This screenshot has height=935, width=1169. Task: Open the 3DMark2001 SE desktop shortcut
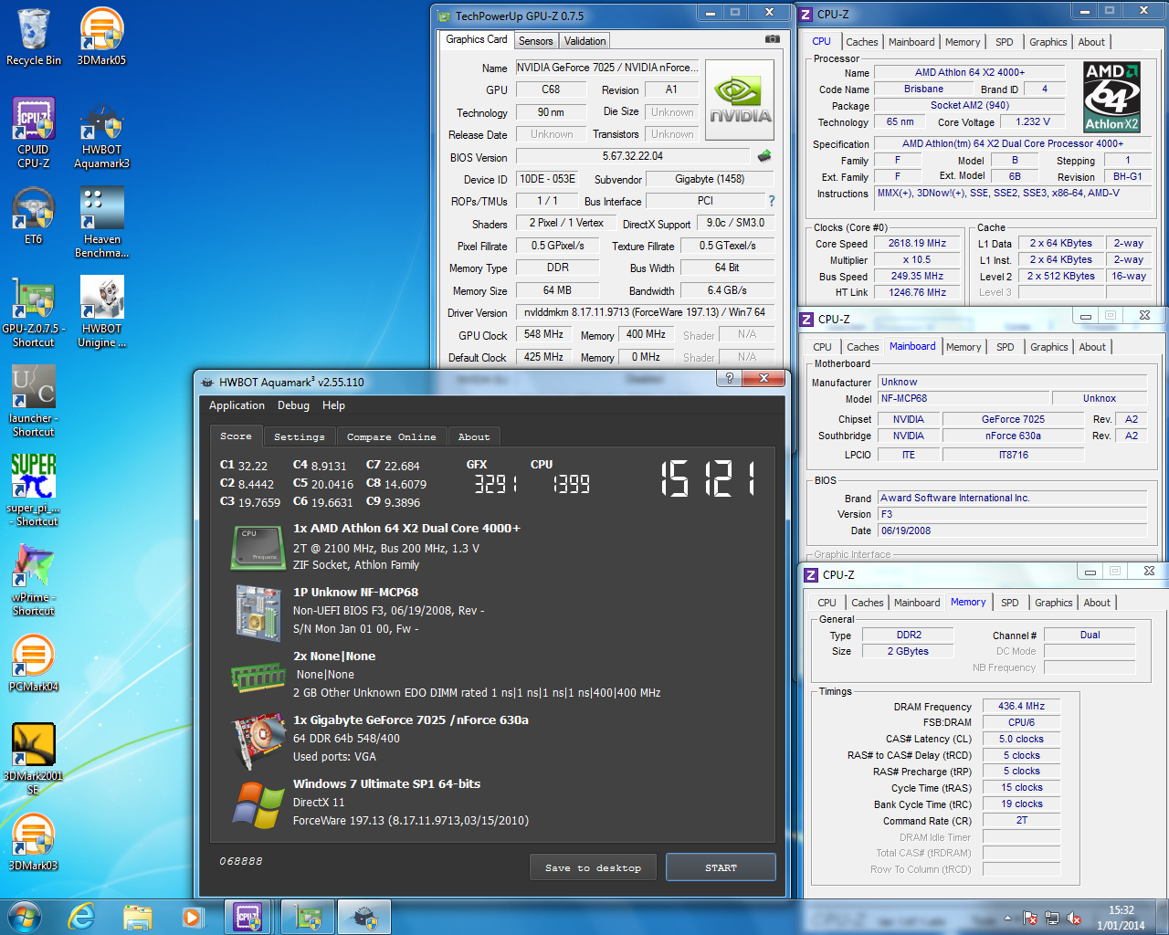pos(34,760)
